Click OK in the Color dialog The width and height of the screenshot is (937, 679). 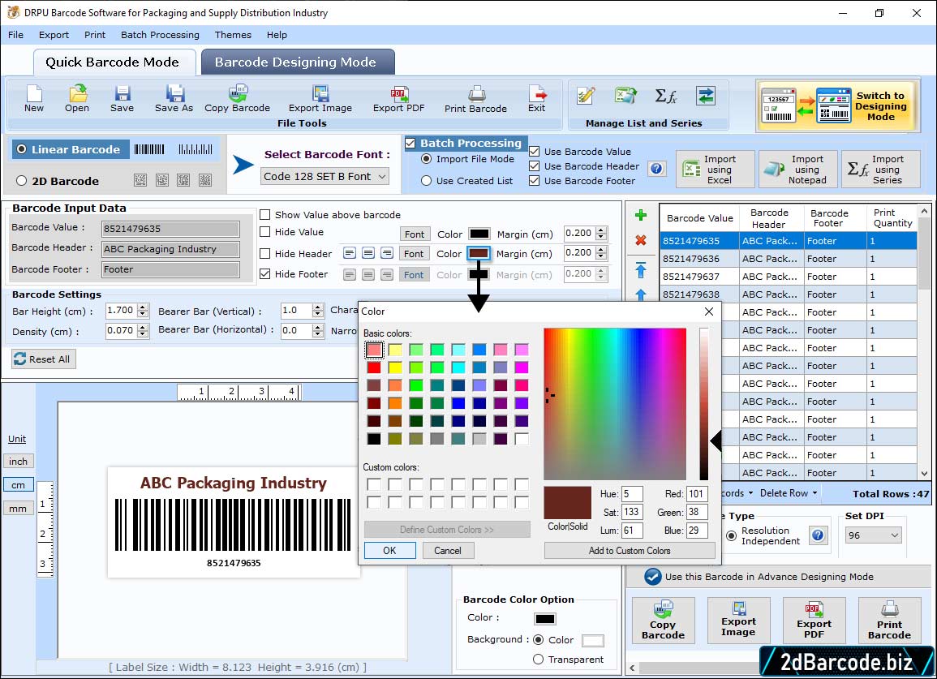(389, 551)
